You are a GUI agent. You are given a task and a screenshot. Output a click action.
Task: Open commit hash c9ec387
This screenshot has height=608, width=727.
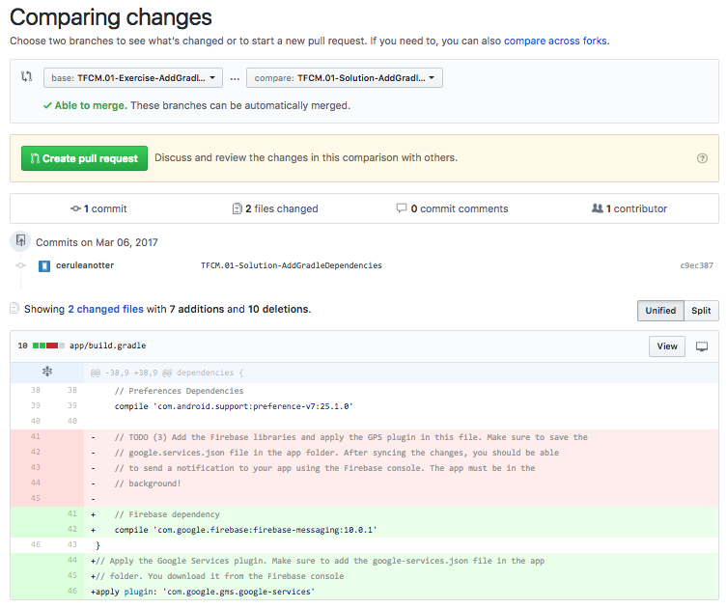[x=696, y=265]
